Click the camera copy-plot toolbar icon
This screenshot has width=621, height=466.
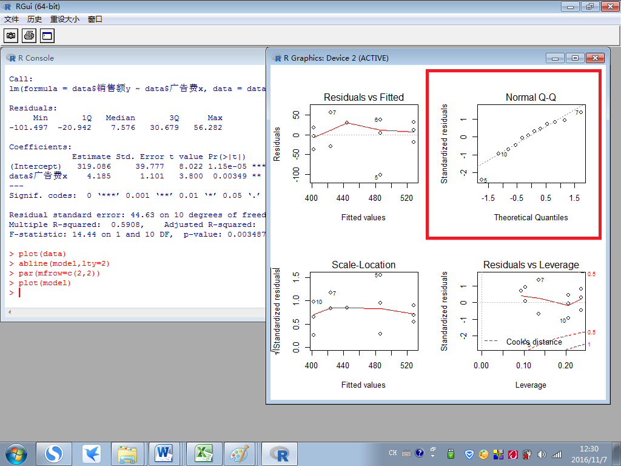click(x=11, y=36)
